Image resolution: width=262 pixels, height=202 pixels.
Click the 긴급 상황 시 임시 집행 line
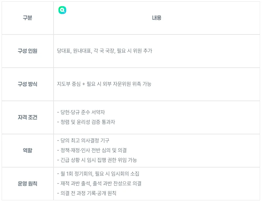pos(97,160)
